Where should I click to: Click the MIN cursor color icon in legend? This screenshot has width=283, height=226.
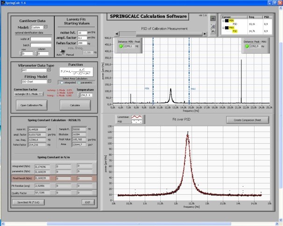click(226, 21)
